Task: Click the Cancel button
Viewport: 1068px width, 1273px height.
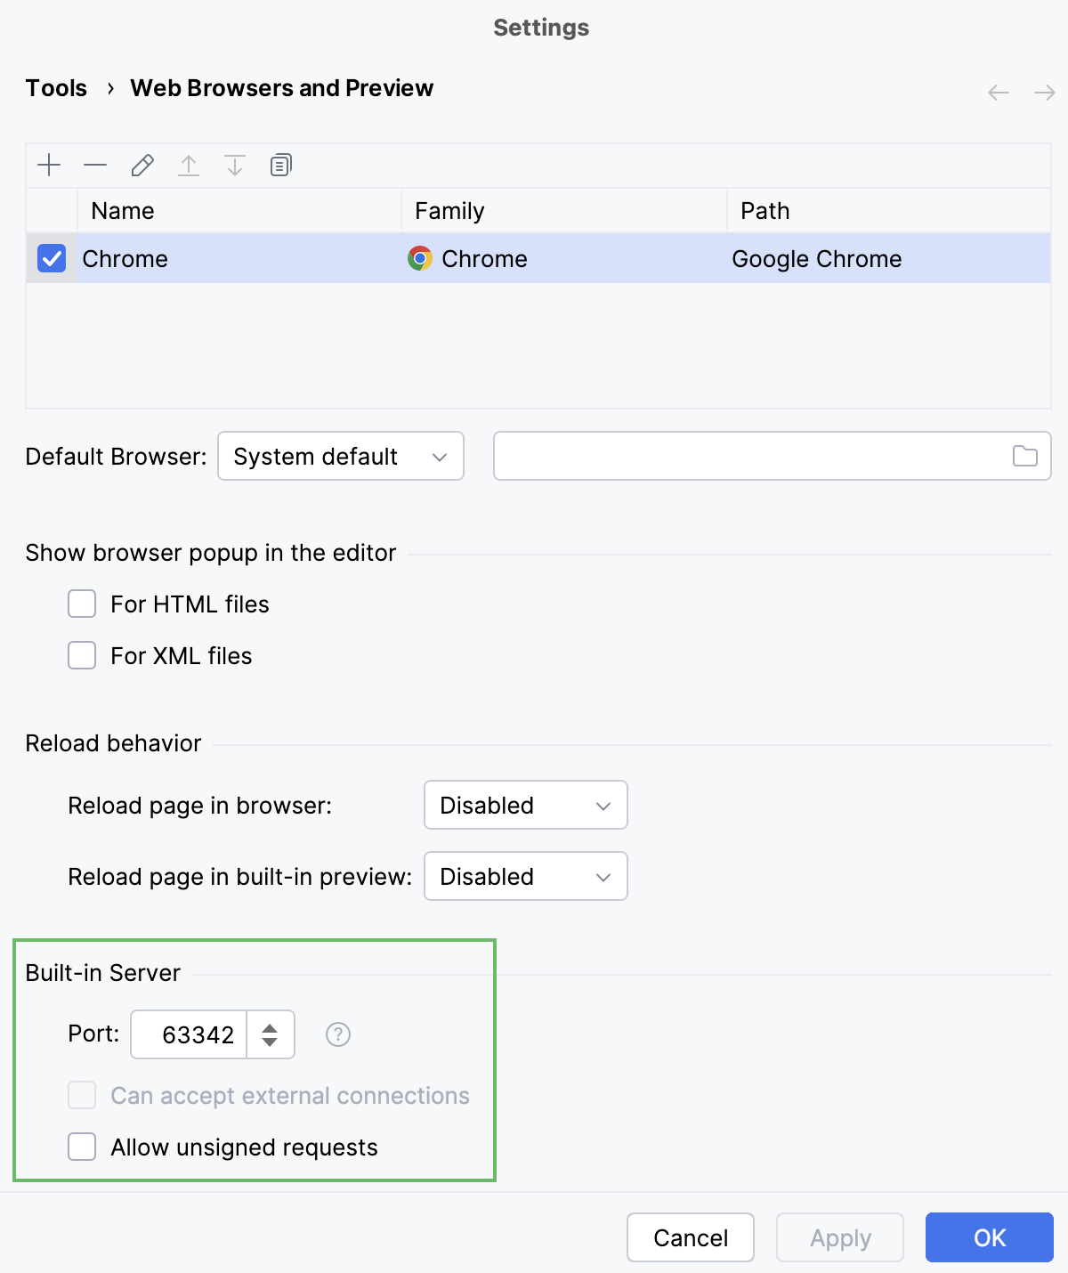Action: click(691, 1238)
